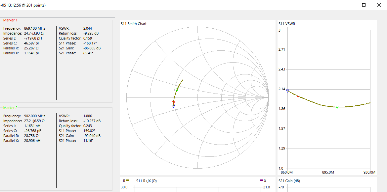Click the S21 Gain (dB) chart title
Viewport: 387px width, 192px height.
tap(289, 181)
